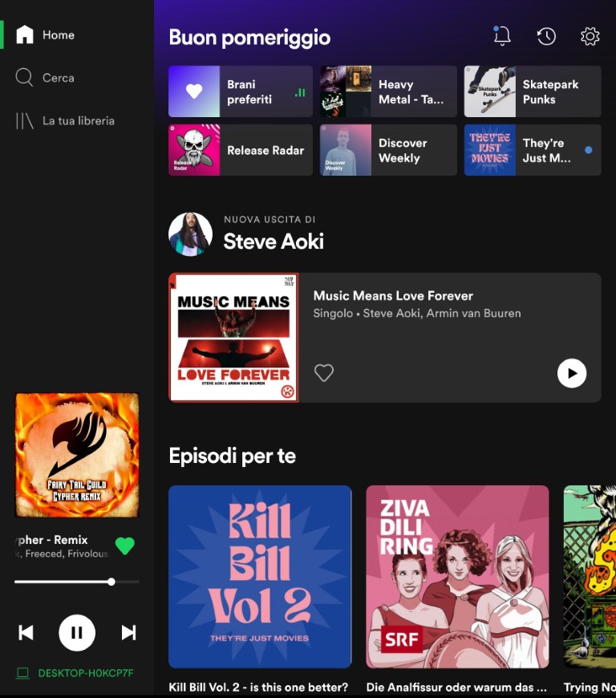
Task: Click Music Means Love Forever cover art
Action: point(233,338)
